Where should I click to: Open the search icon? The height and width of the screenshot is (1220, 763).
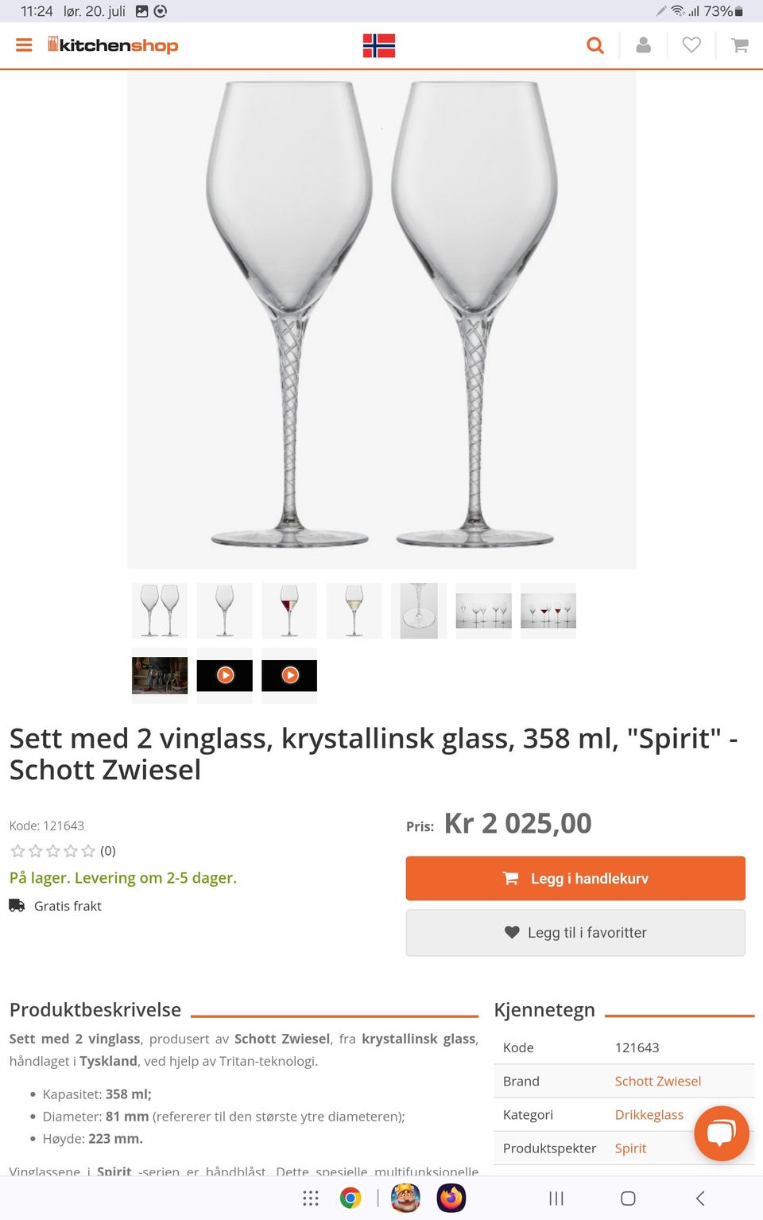point(595,45)
